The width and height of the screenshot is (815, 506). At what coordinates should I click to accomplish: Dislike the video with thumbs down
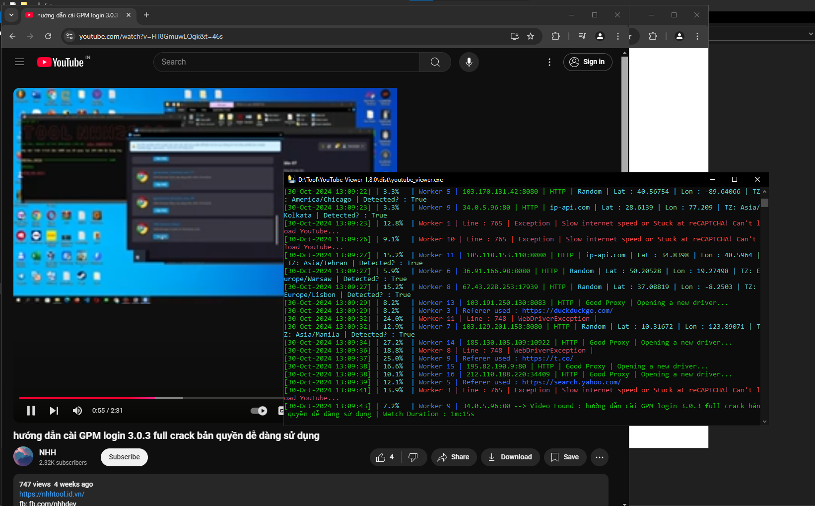pos(413,457)
